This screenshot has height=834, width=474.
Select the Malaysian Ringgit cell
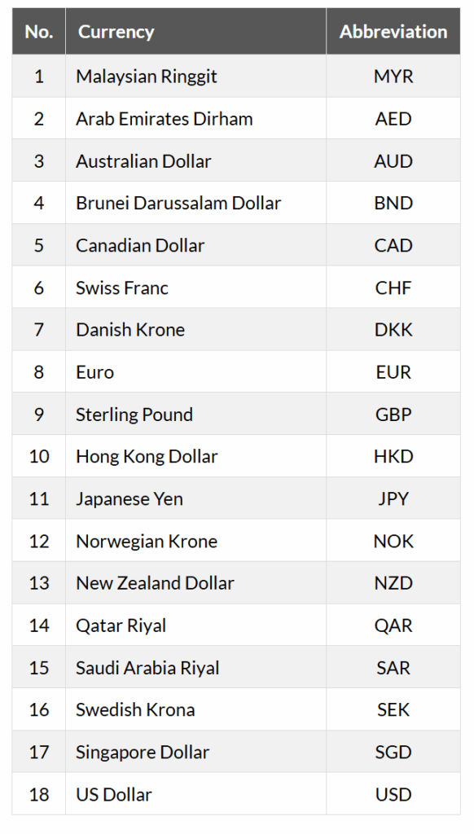click(195, 76)
